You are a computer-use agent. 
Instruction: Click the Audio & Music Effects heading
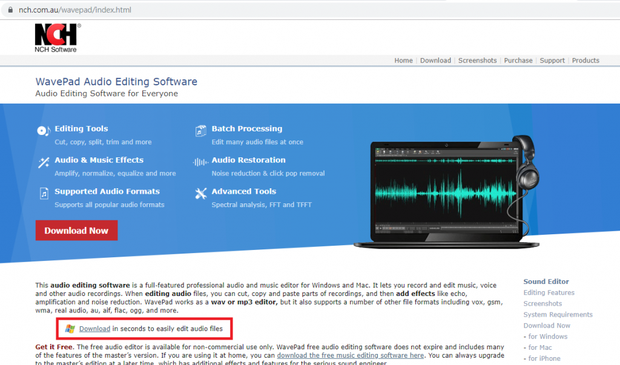coord(99,160)
